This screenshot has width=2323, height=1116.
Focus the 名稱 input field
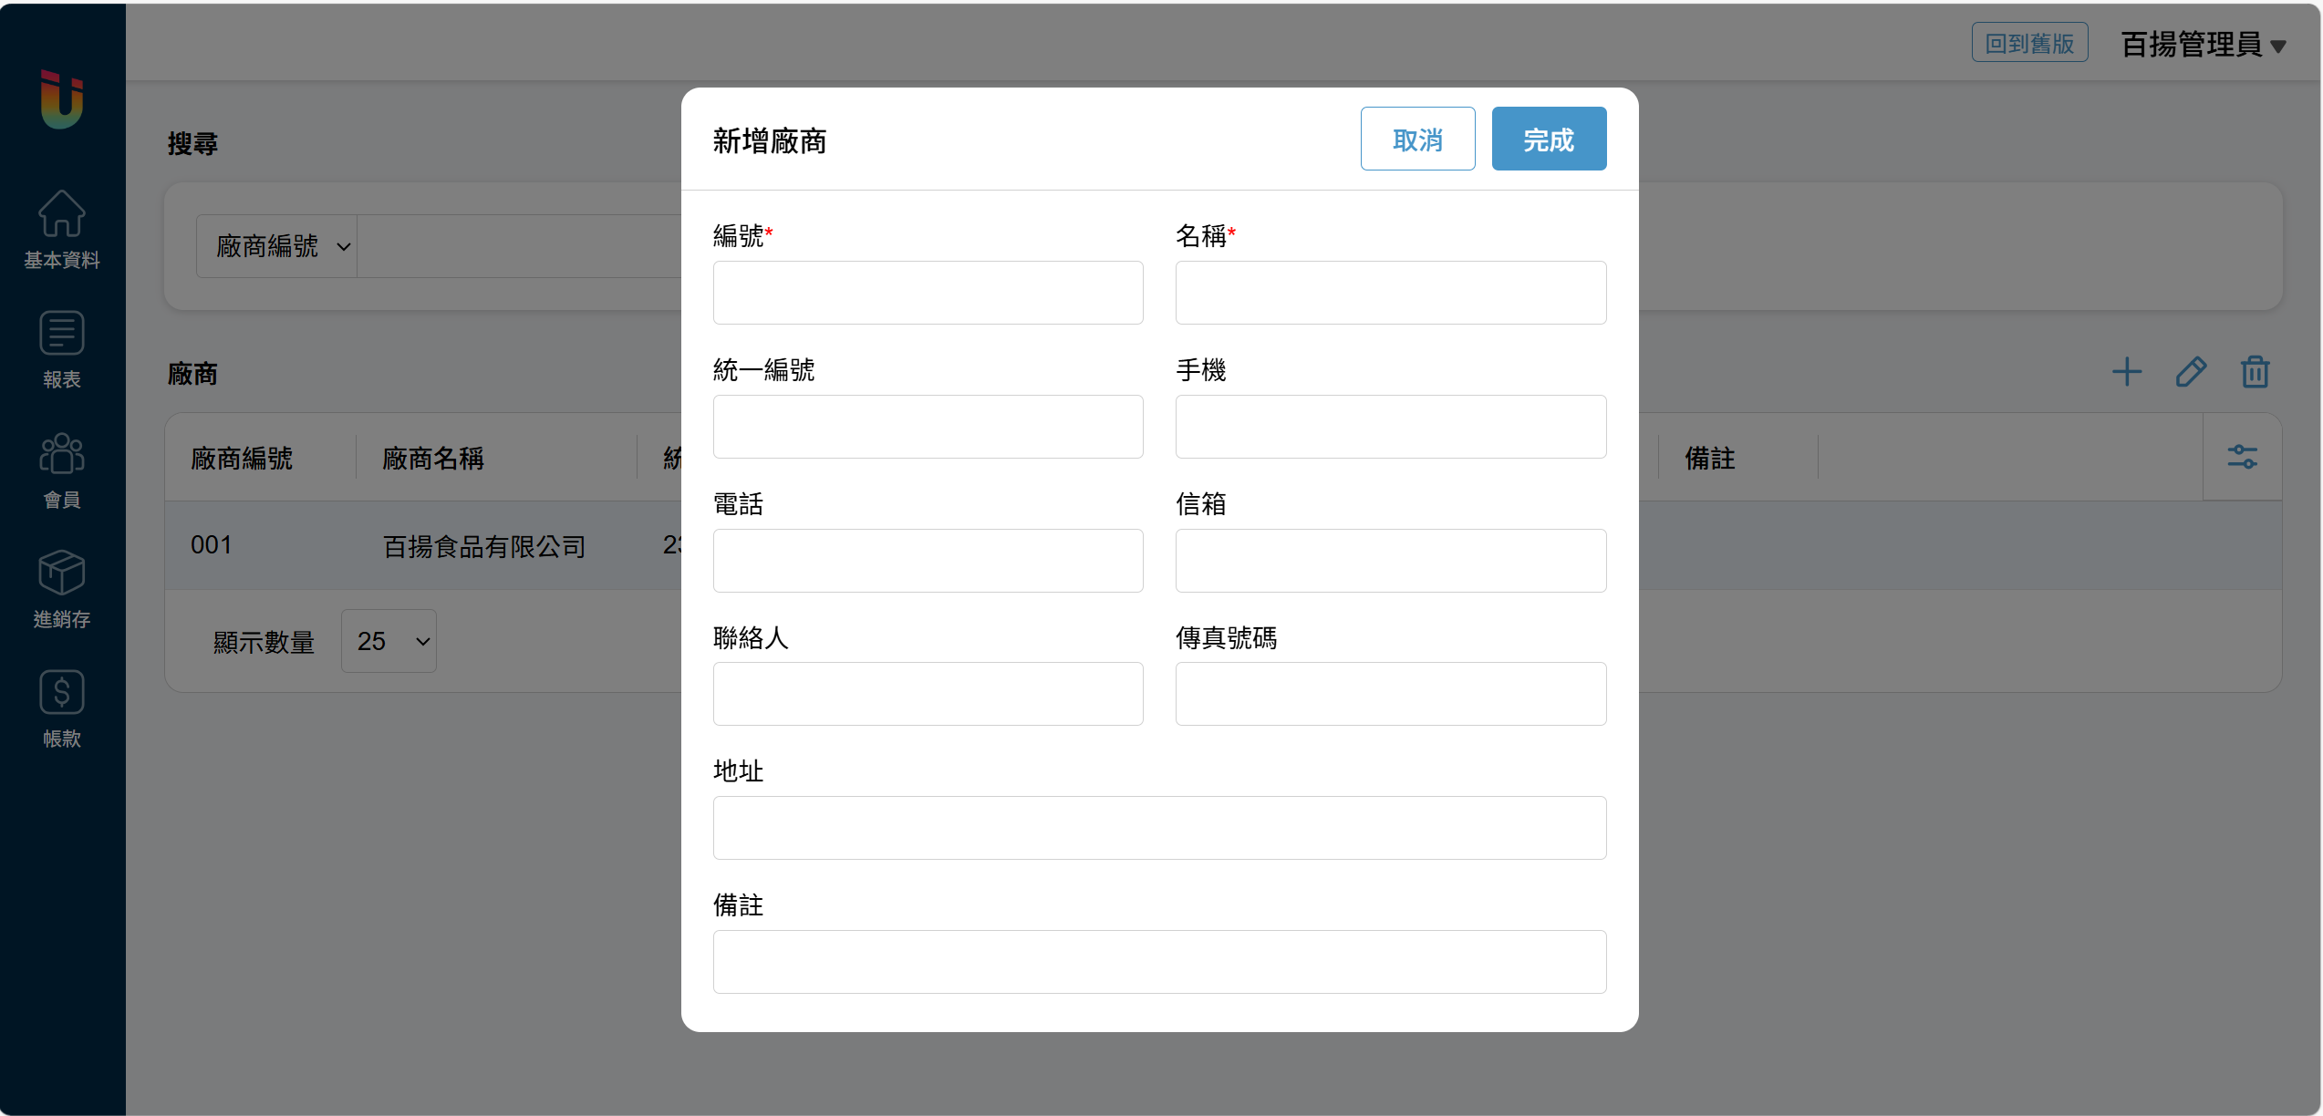1390,293
